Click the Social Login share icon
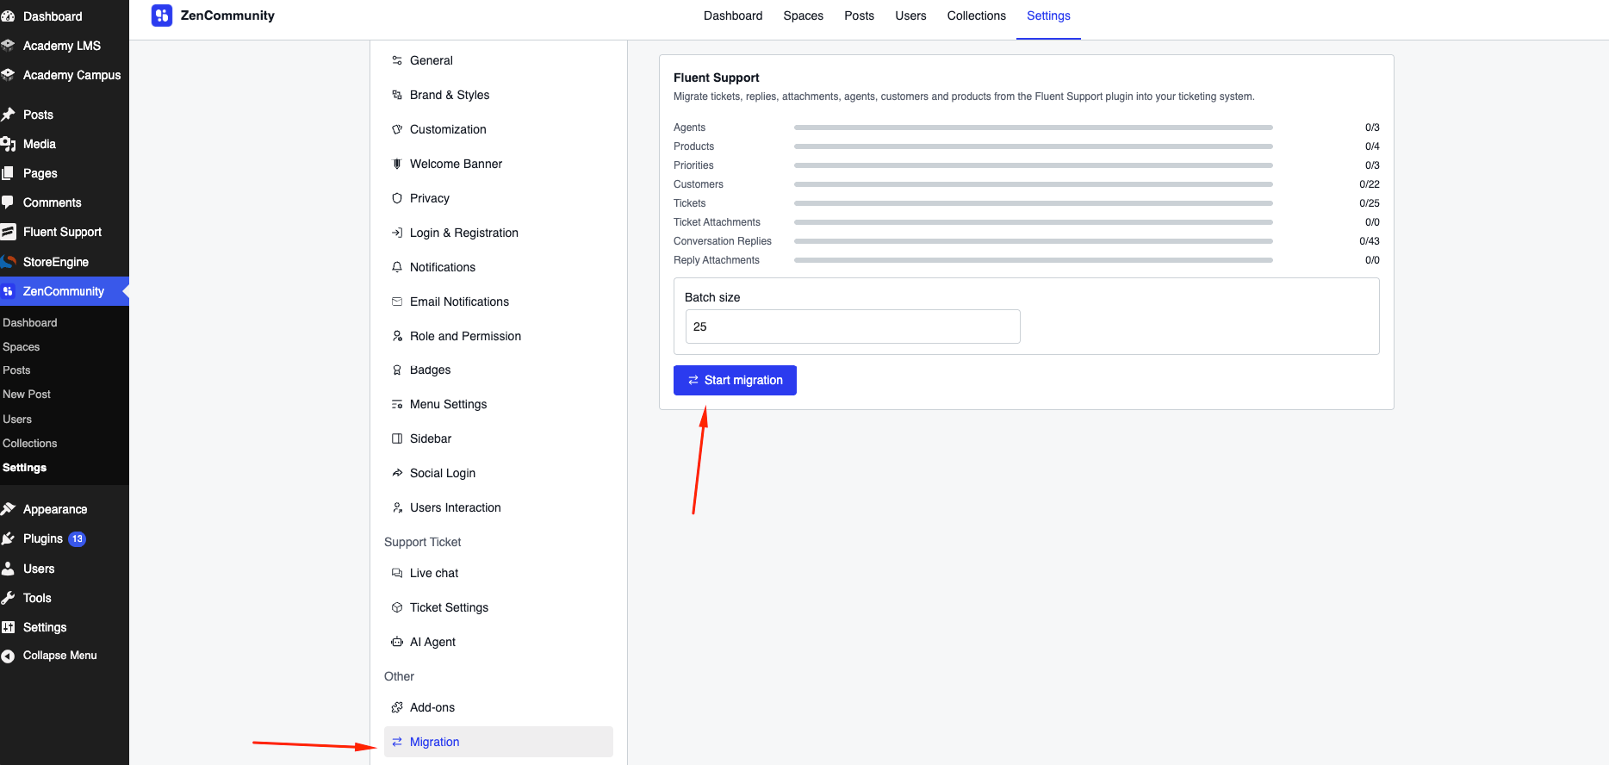1609x765 pixels. (397, 473)
